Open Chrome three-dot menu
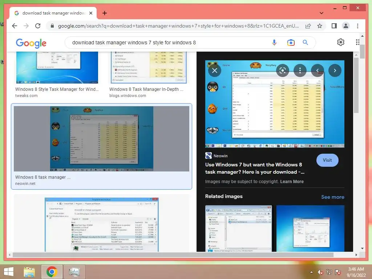Viewport: 372px width, 279px height. 357,26
